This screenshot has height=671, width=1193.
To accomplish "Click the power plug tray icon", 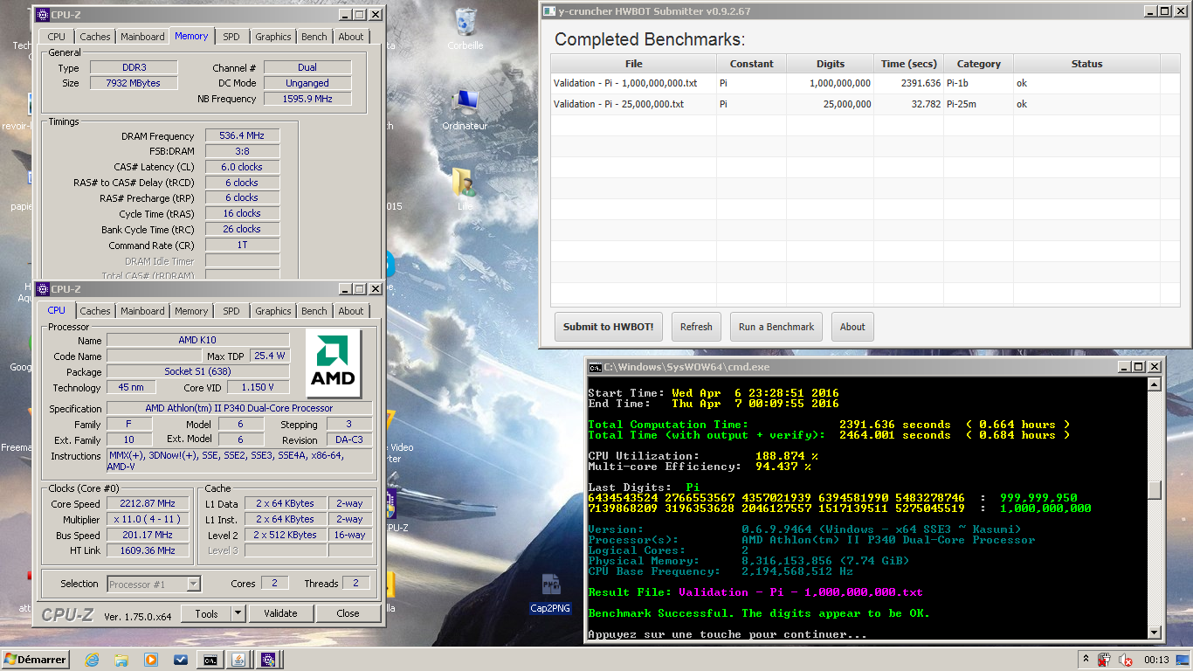I will pos(1105,660).
